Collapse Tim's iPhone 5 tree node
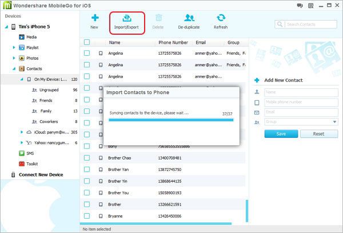Viewport: 343px width, 233px height. 6,27
